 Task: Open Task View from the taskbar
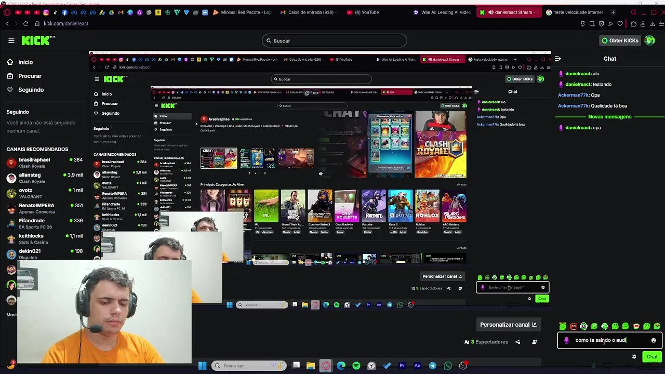296,366
